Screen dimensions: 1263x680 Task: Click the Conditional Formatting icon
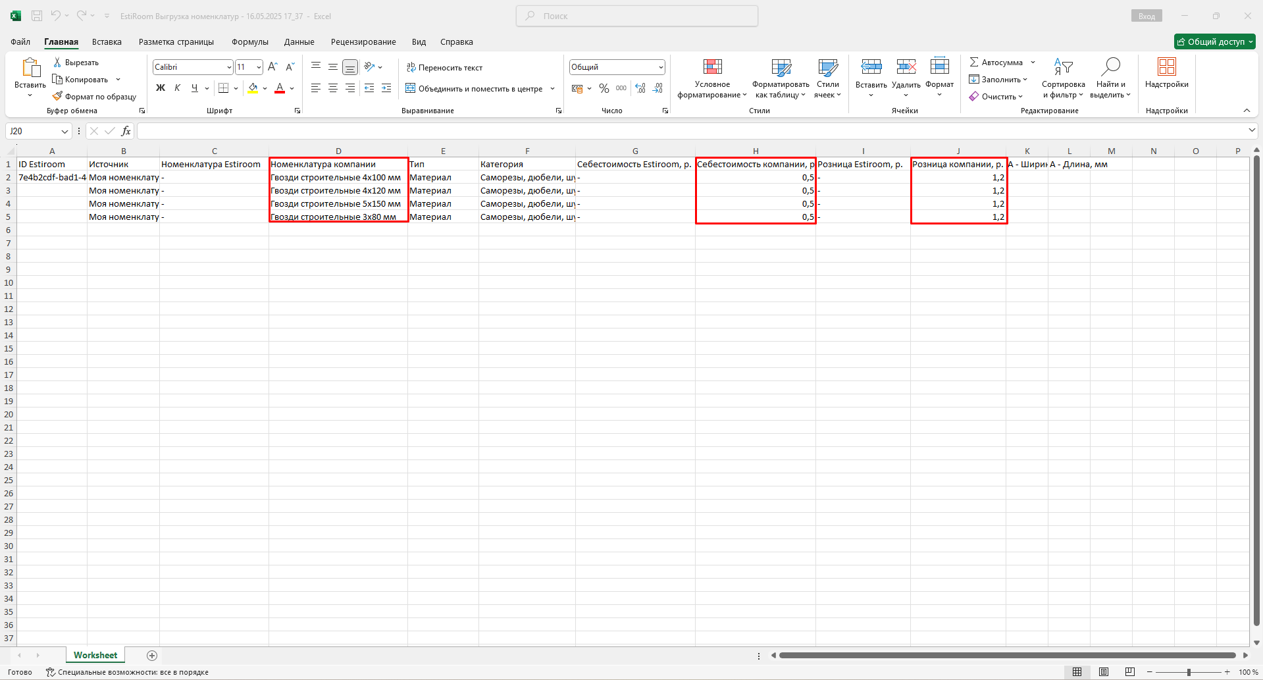coord(712,67)
